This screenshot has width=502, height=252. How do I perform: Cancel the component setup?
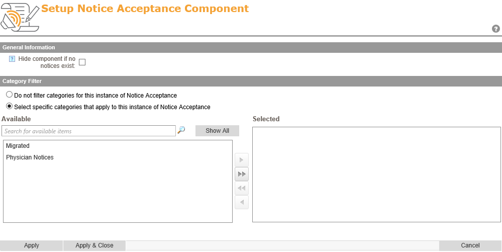coord(470,245)
